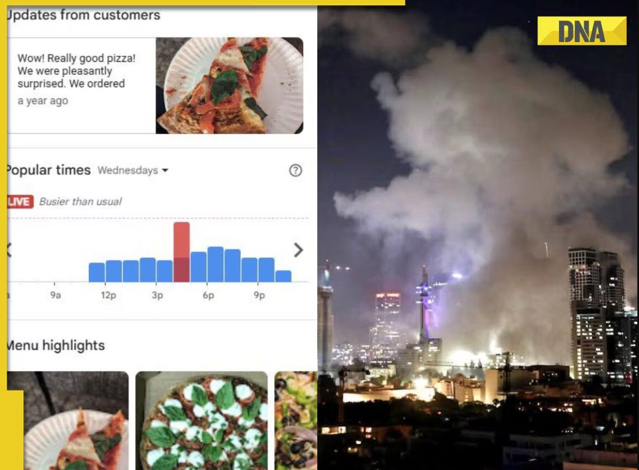639x470 pixels.
Task: Click the dropdown arrow beside Wednesdays
Action: [165, 171]
